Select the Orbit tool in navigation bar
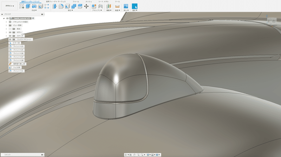Screen dimensions: 281x157 126,155
